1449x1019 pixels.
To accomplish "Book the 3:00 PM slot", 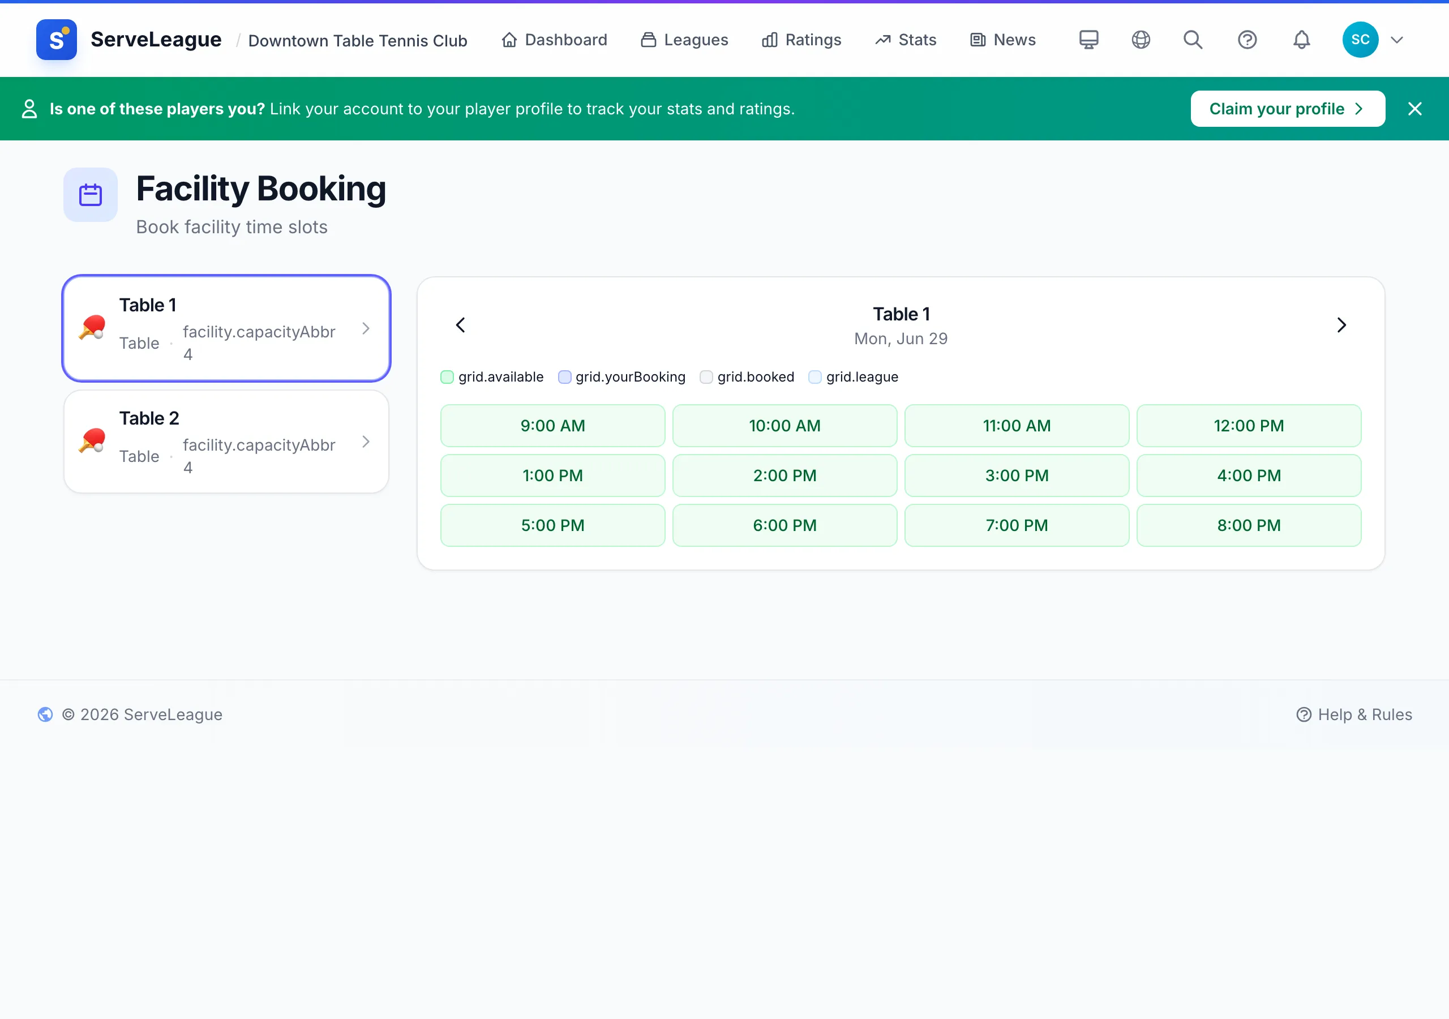I will click(x=1017, y=476).
